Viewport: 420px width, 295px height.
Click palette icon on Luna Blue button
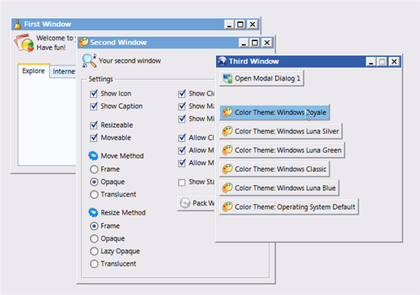tap(227, 188)
